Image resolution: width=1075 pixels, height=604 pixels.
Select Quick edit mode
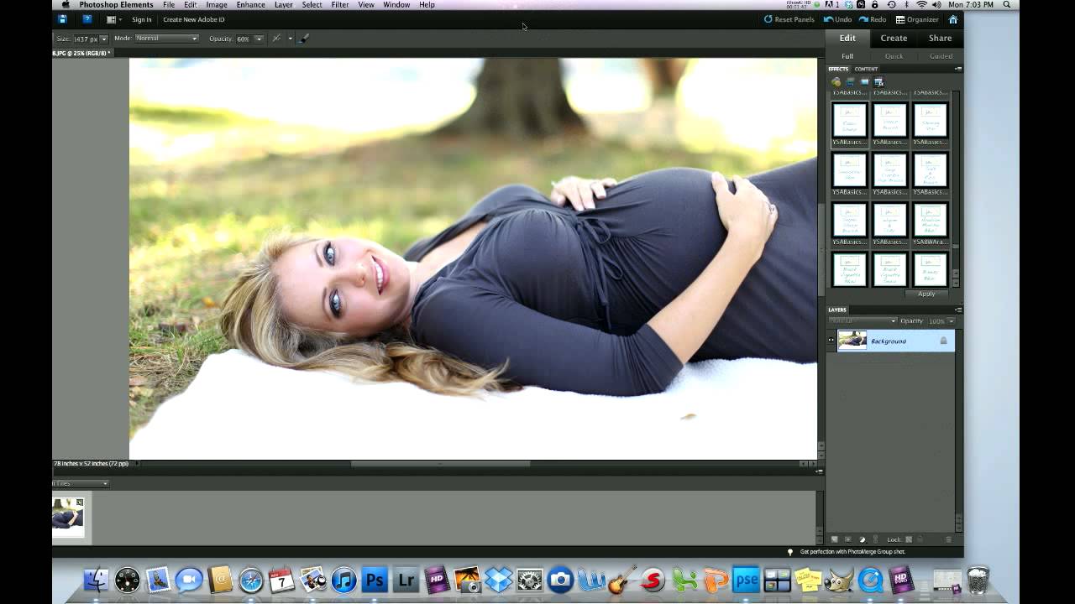point(894,56)
